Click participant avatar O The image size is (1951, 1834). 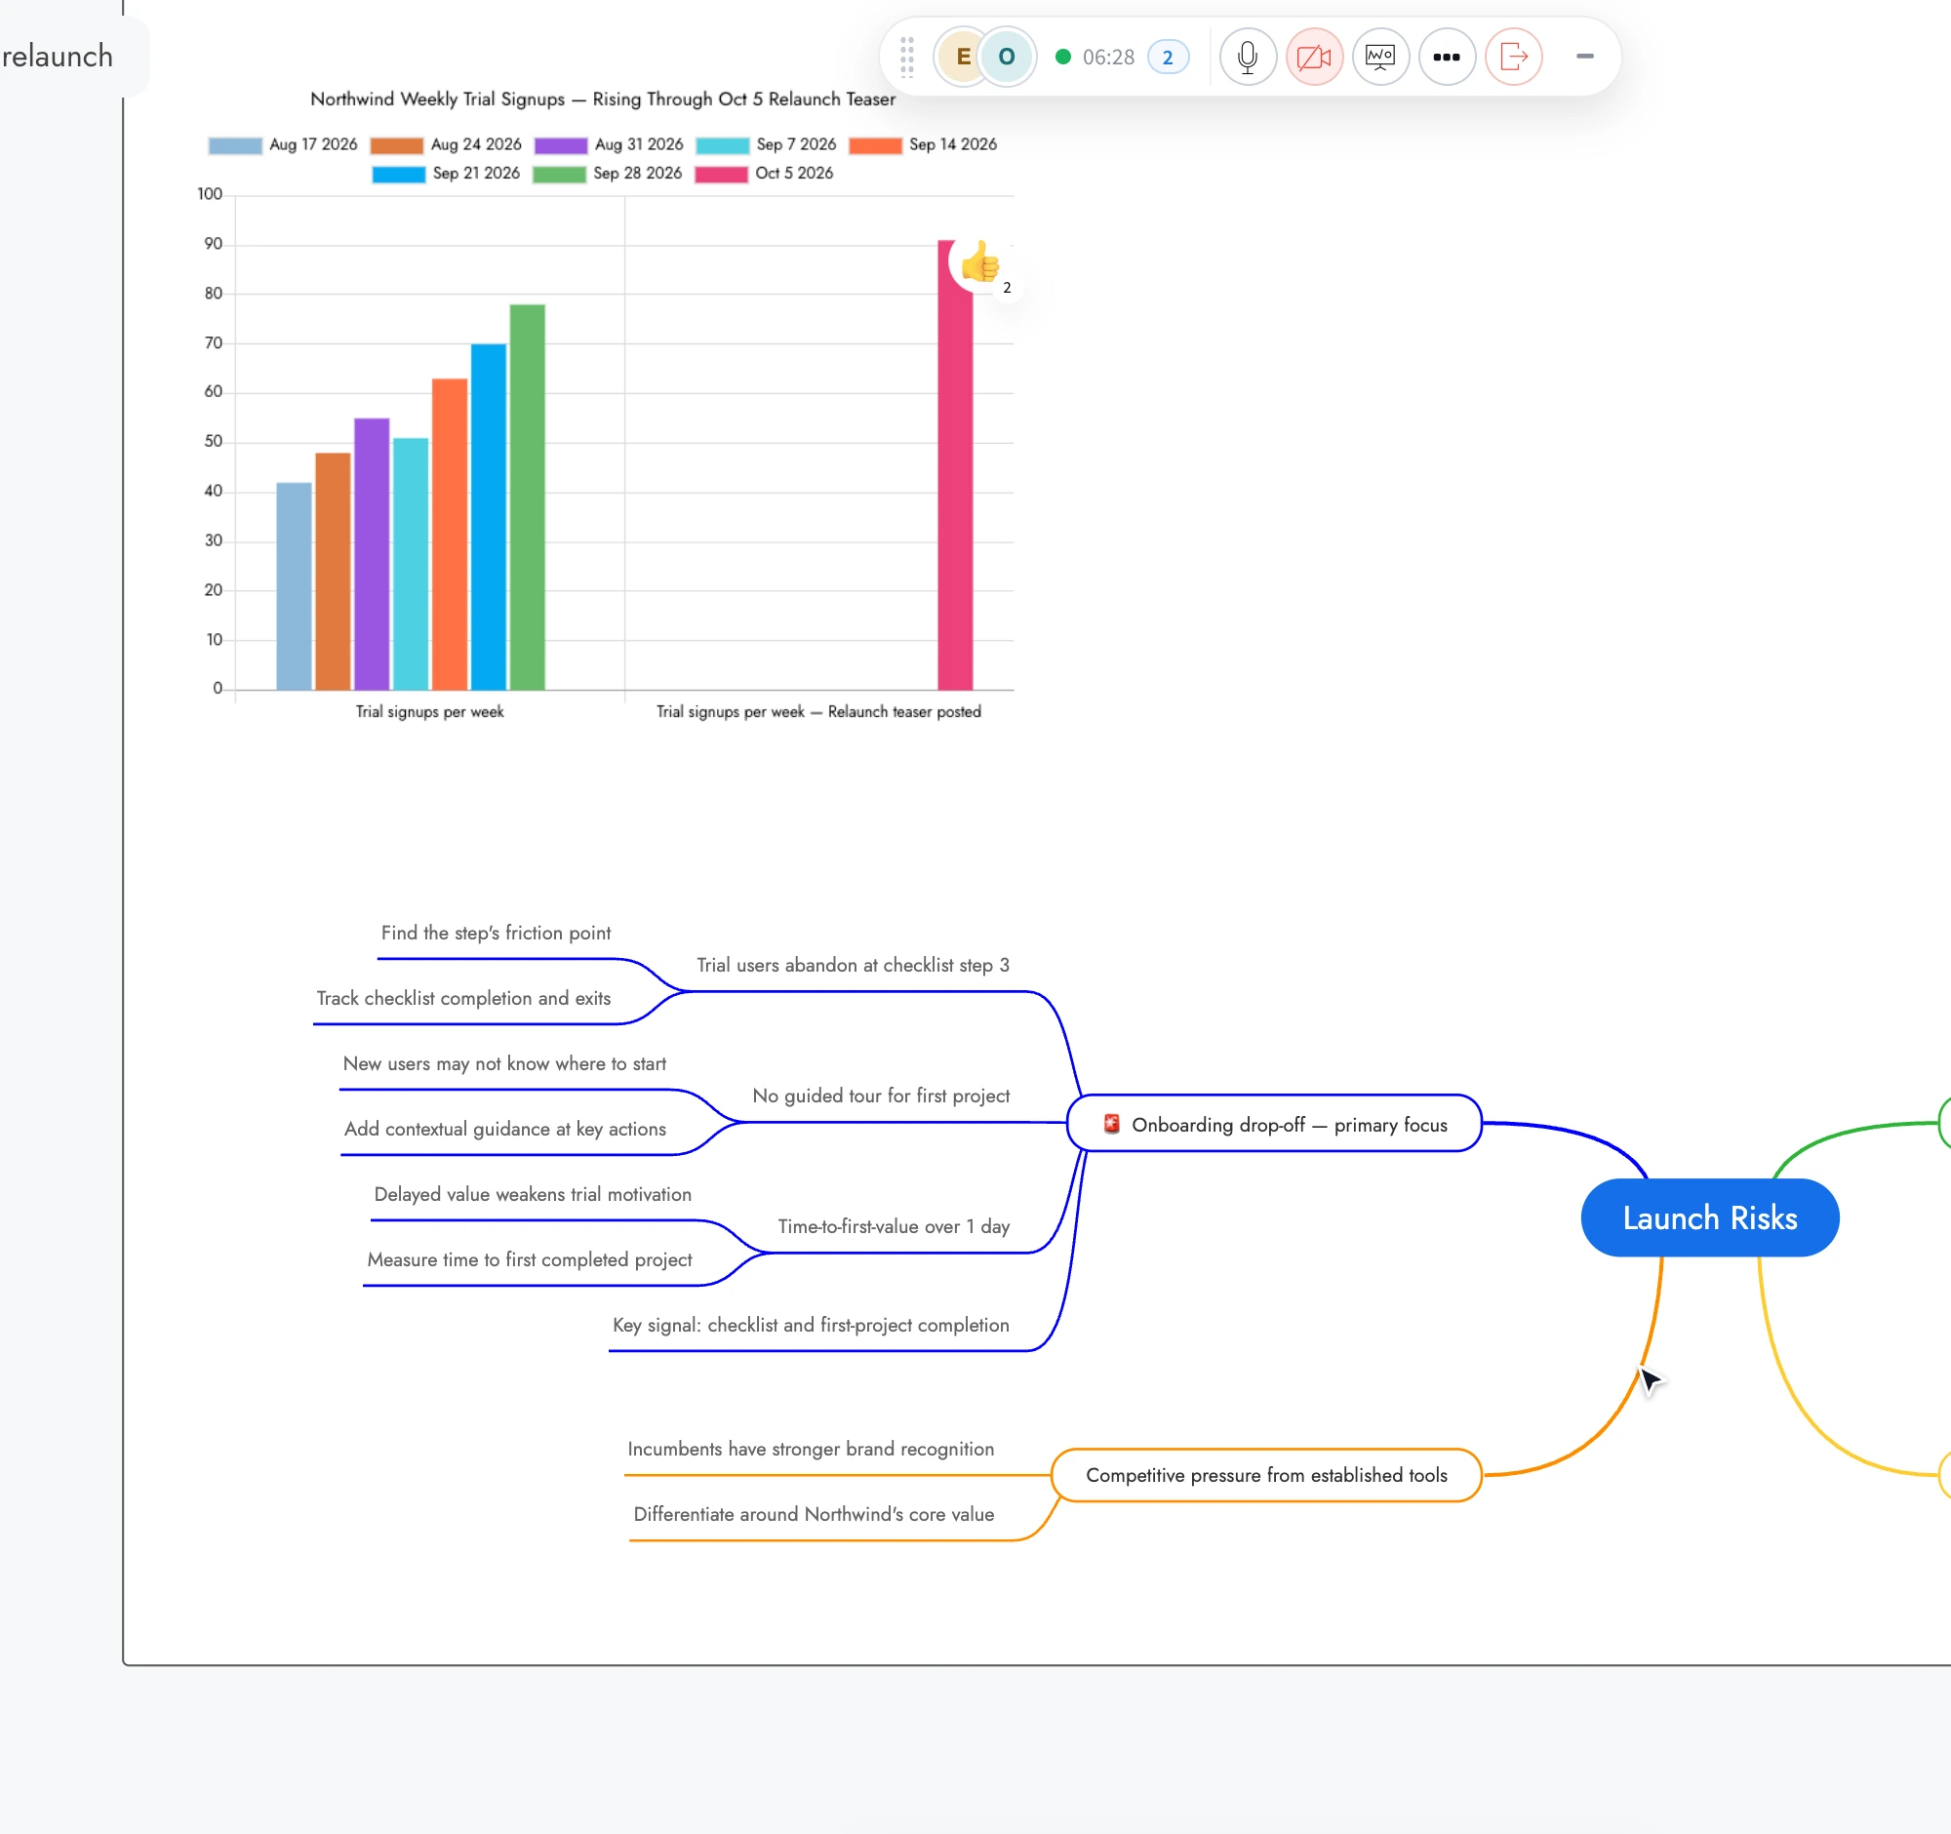(1006, 57)
